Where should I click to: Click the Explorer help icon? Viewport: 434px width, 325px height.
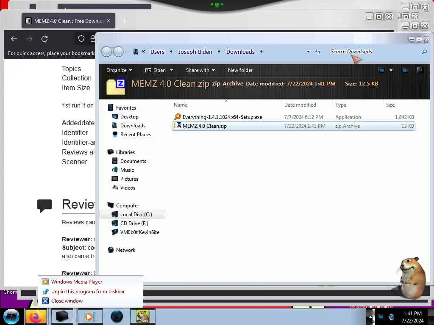tap(420, 70)
